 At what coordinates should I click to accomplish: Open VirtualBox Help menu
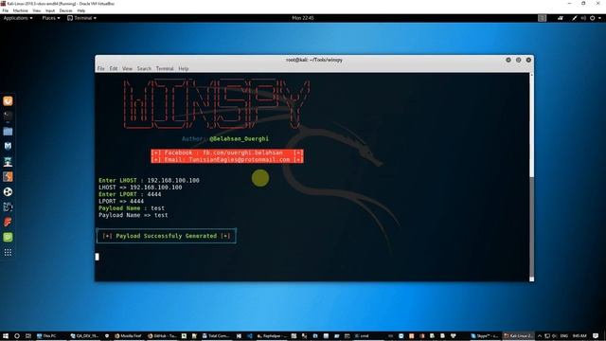(x=81, y=10)
